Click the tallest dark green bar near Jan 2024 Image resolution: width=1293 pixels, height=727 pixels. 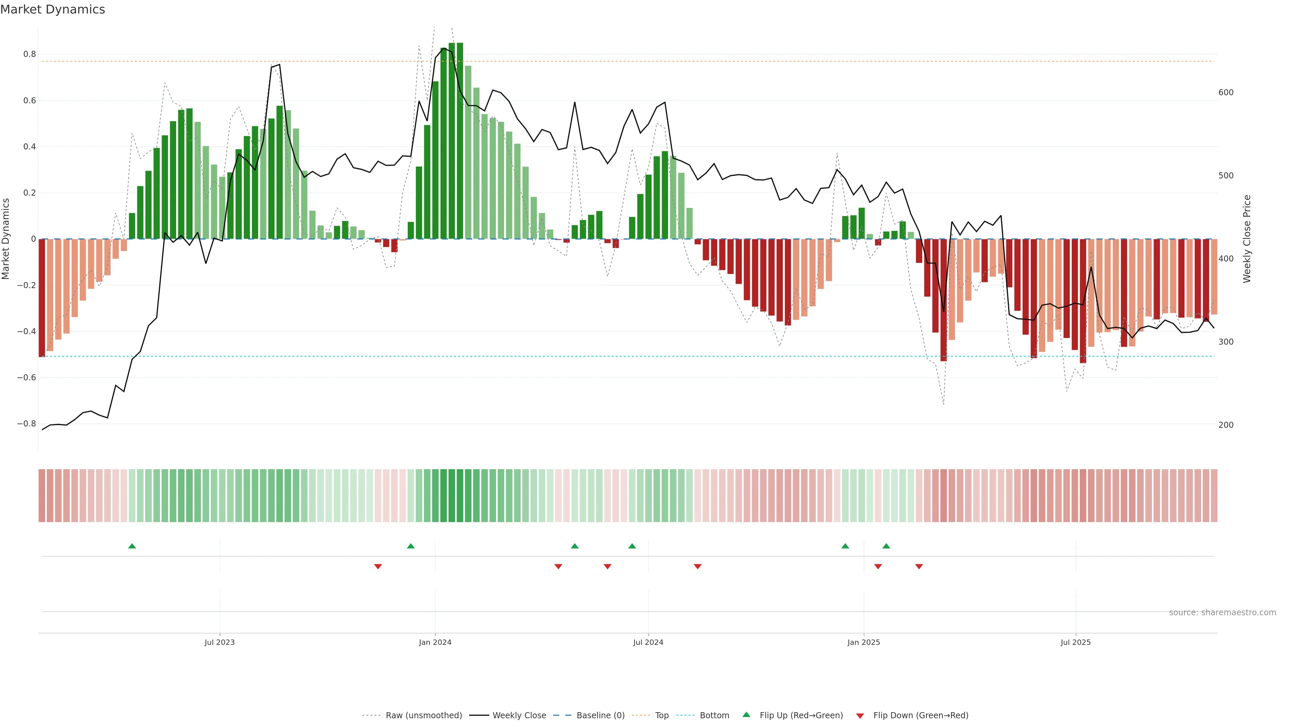pyautogui.click(x=460, y=140)
